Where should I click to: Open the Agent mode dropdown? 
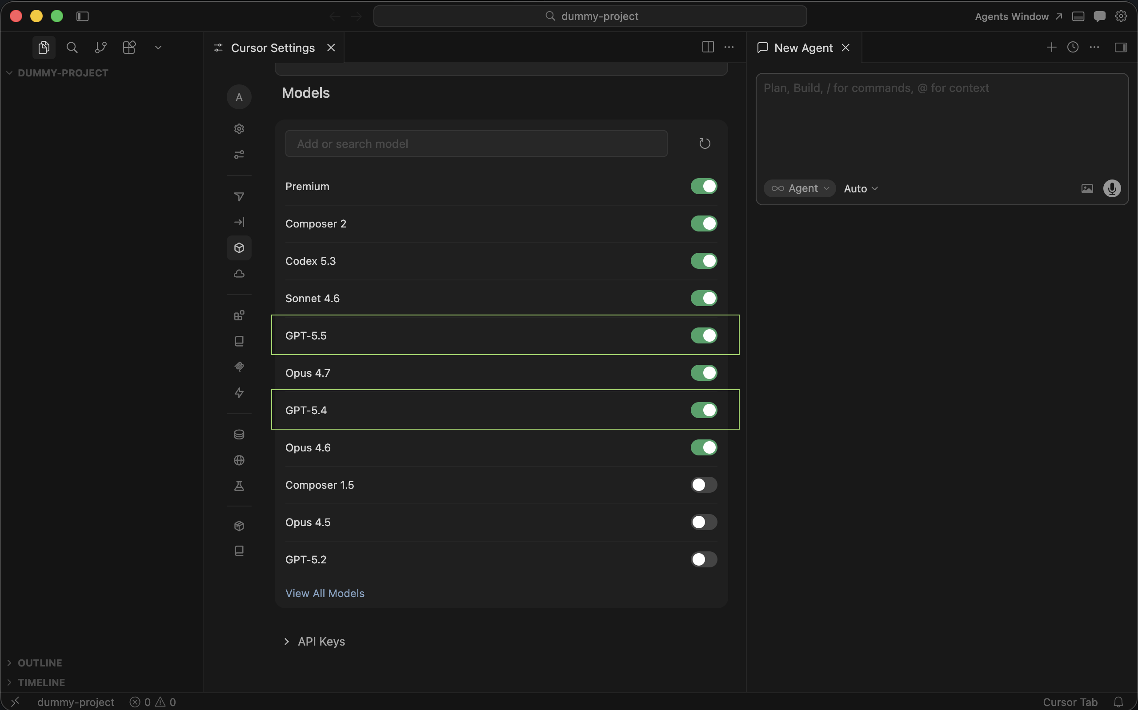pyautogui.click(x=800, y=189)
